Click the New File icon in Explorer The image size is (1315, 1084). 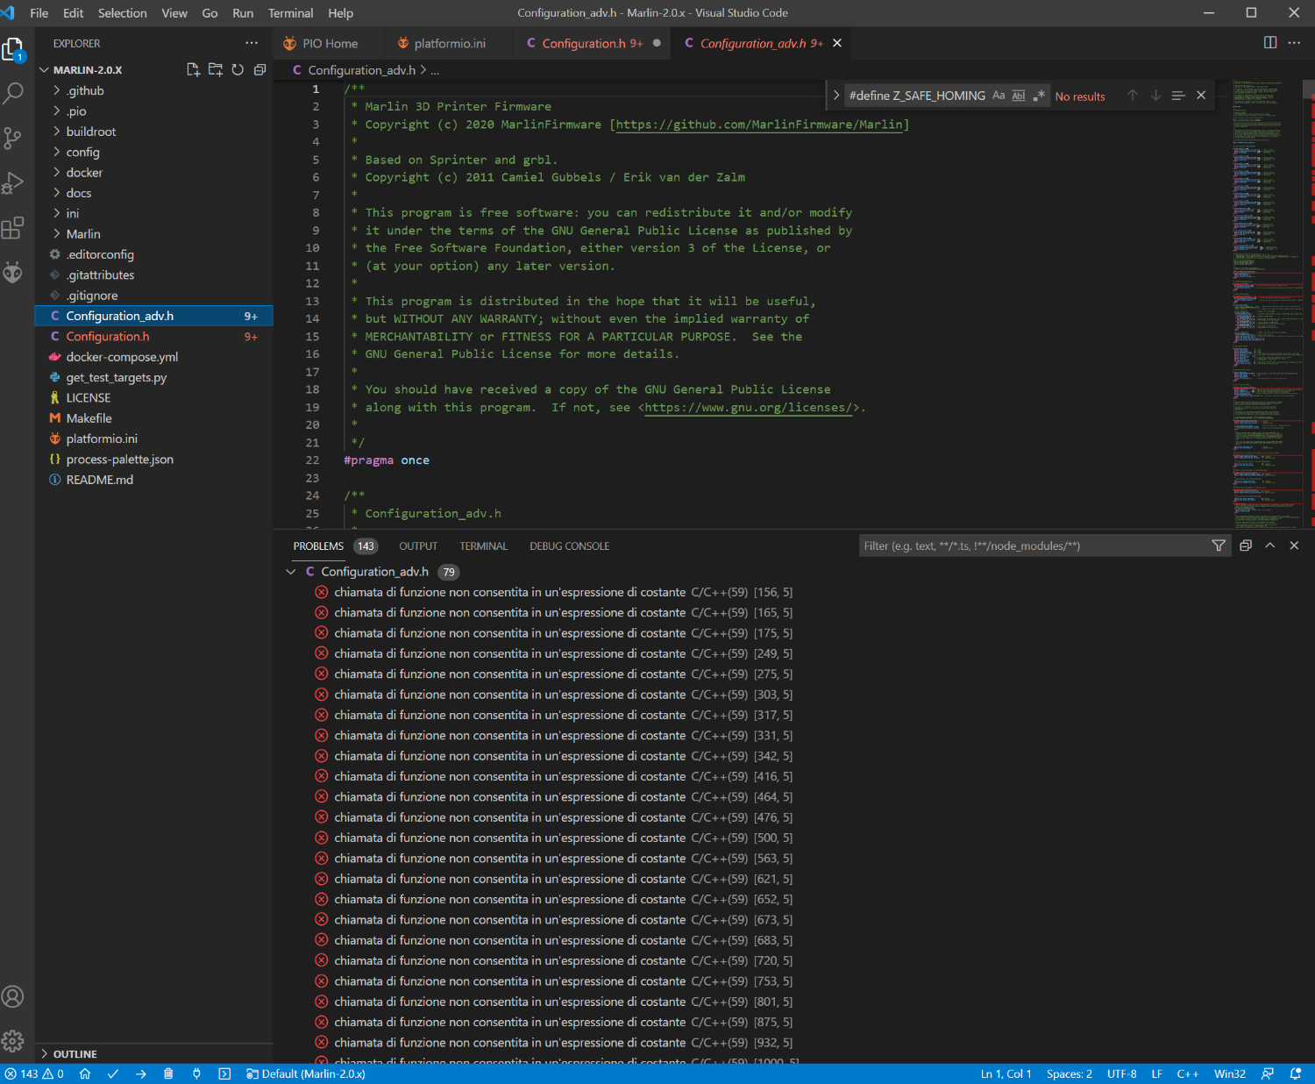(193, 69)
